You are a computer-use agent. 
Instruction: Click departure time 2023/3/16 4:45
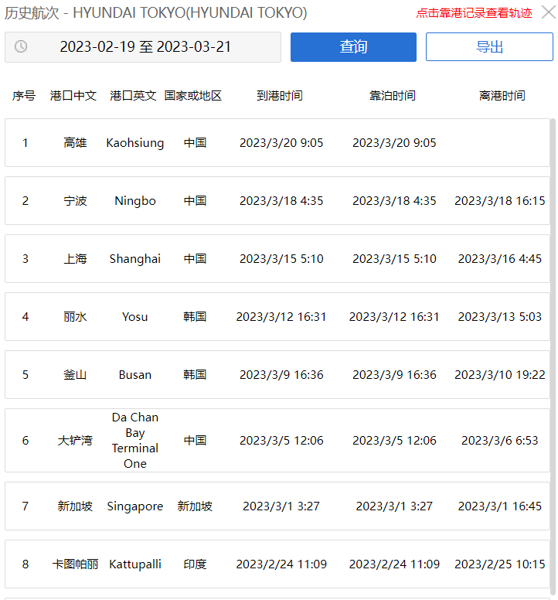coord(499,259)
